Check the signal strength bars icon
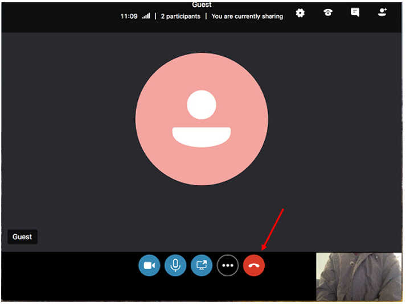 point(146,16)
